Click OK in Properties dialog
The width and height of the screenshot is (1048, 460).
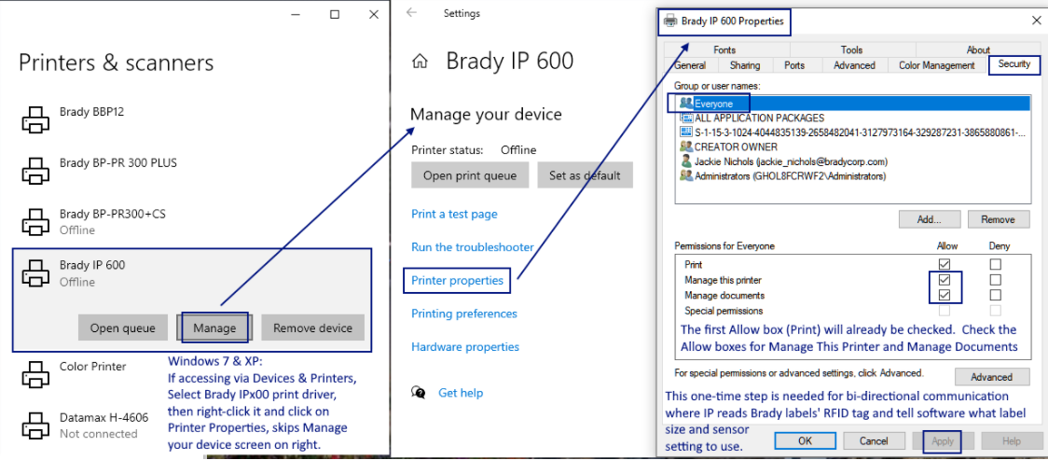pyautogui.click(x=805, y=441)
